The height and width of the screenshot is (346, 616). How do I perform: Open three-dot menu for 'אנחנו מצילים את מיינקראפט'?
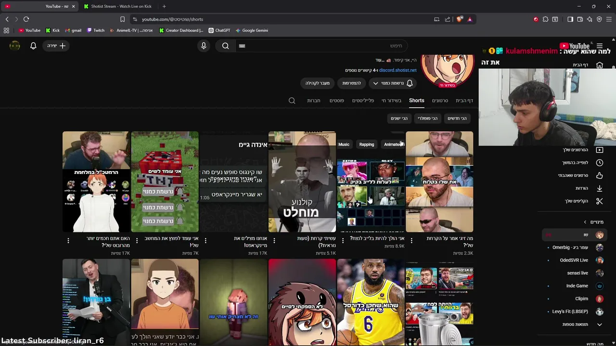[x=205, y=240]
